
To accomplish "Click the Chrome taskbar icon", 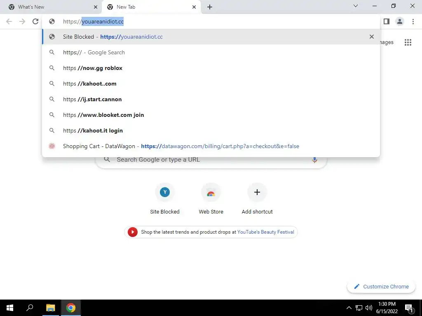I will coord(71,308).
